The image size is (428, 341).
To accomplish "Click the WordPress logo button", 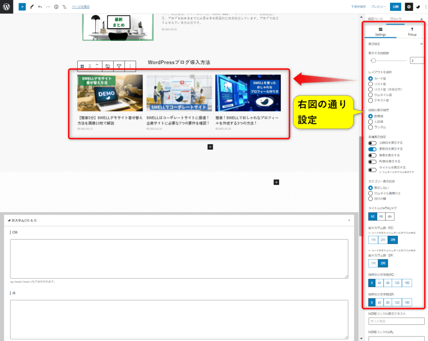I will click(x=7, y=7).
